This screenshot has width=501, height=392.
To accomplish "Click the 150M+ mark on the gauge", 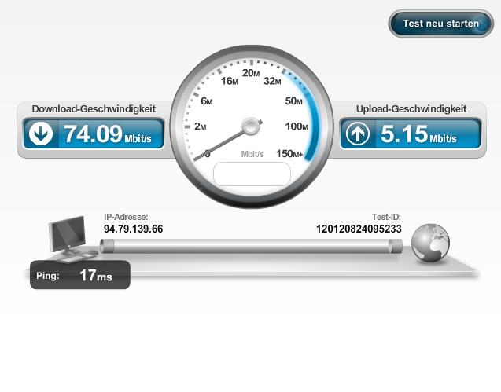I will (289, 154).
